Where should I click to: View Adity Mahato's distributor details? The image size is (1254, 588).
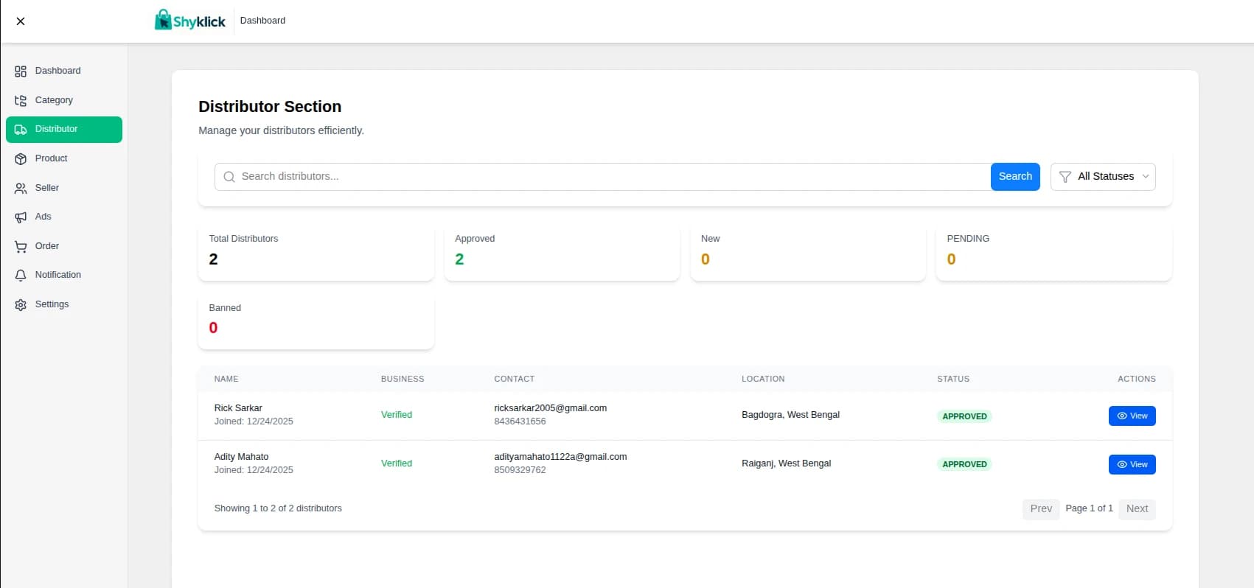click(1132, 465)
